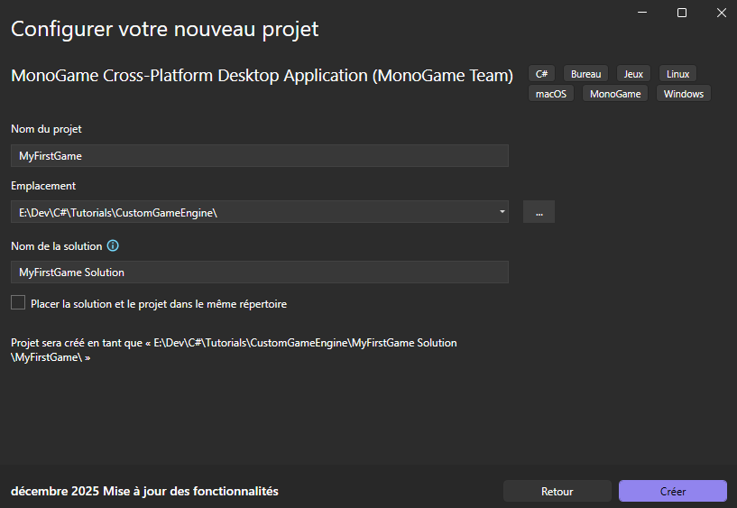737x508 pixels.
Task: Click the Créer button
Action: tap(673, 491)
